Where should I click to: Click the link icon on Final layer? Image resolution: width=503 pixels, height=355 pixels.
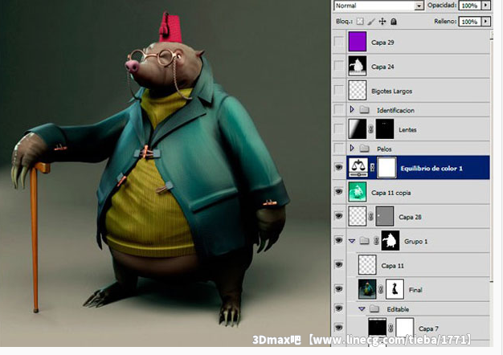tap(381, 289)
